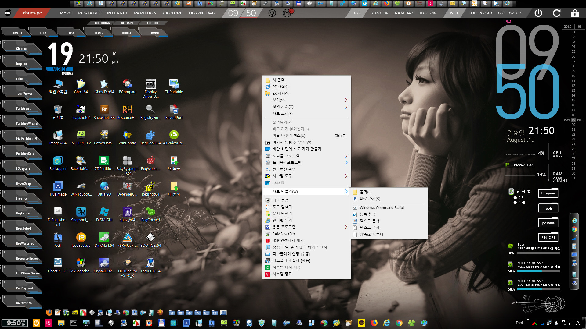Open TrueImage desktop icon
Image resolution: width=586 pixels, height=329 pixels.
pos(58,189)
